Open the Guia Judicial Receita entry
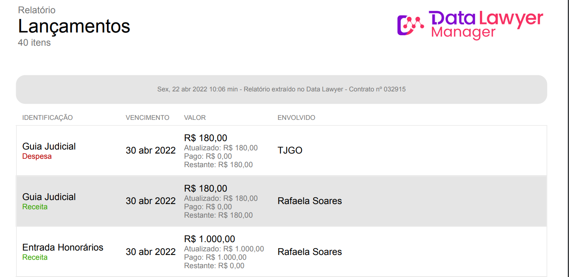 click(49, 197)
